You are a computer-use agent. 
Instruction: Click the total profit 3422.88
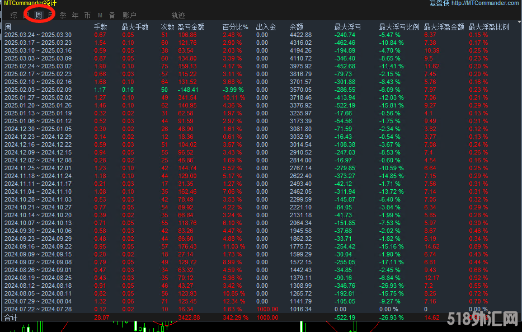click(189, 317)
